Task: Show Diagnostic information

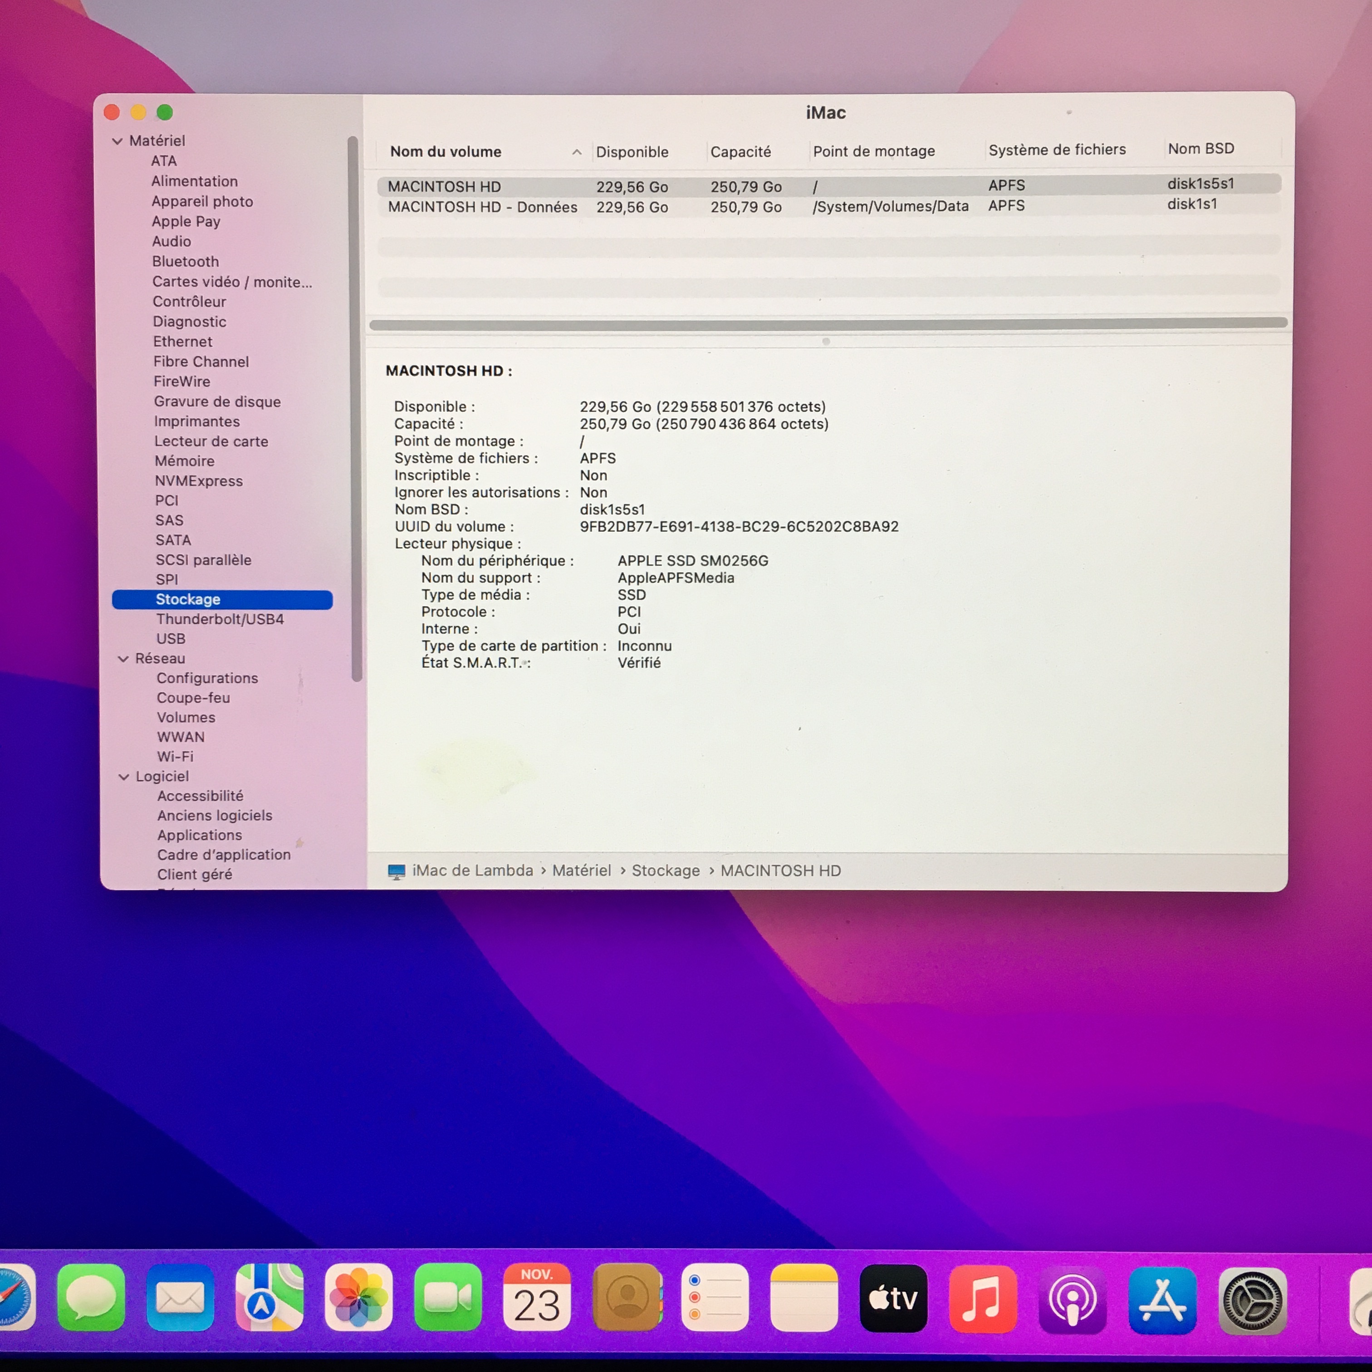Action: pyautogui.click(x=189, y=322)
